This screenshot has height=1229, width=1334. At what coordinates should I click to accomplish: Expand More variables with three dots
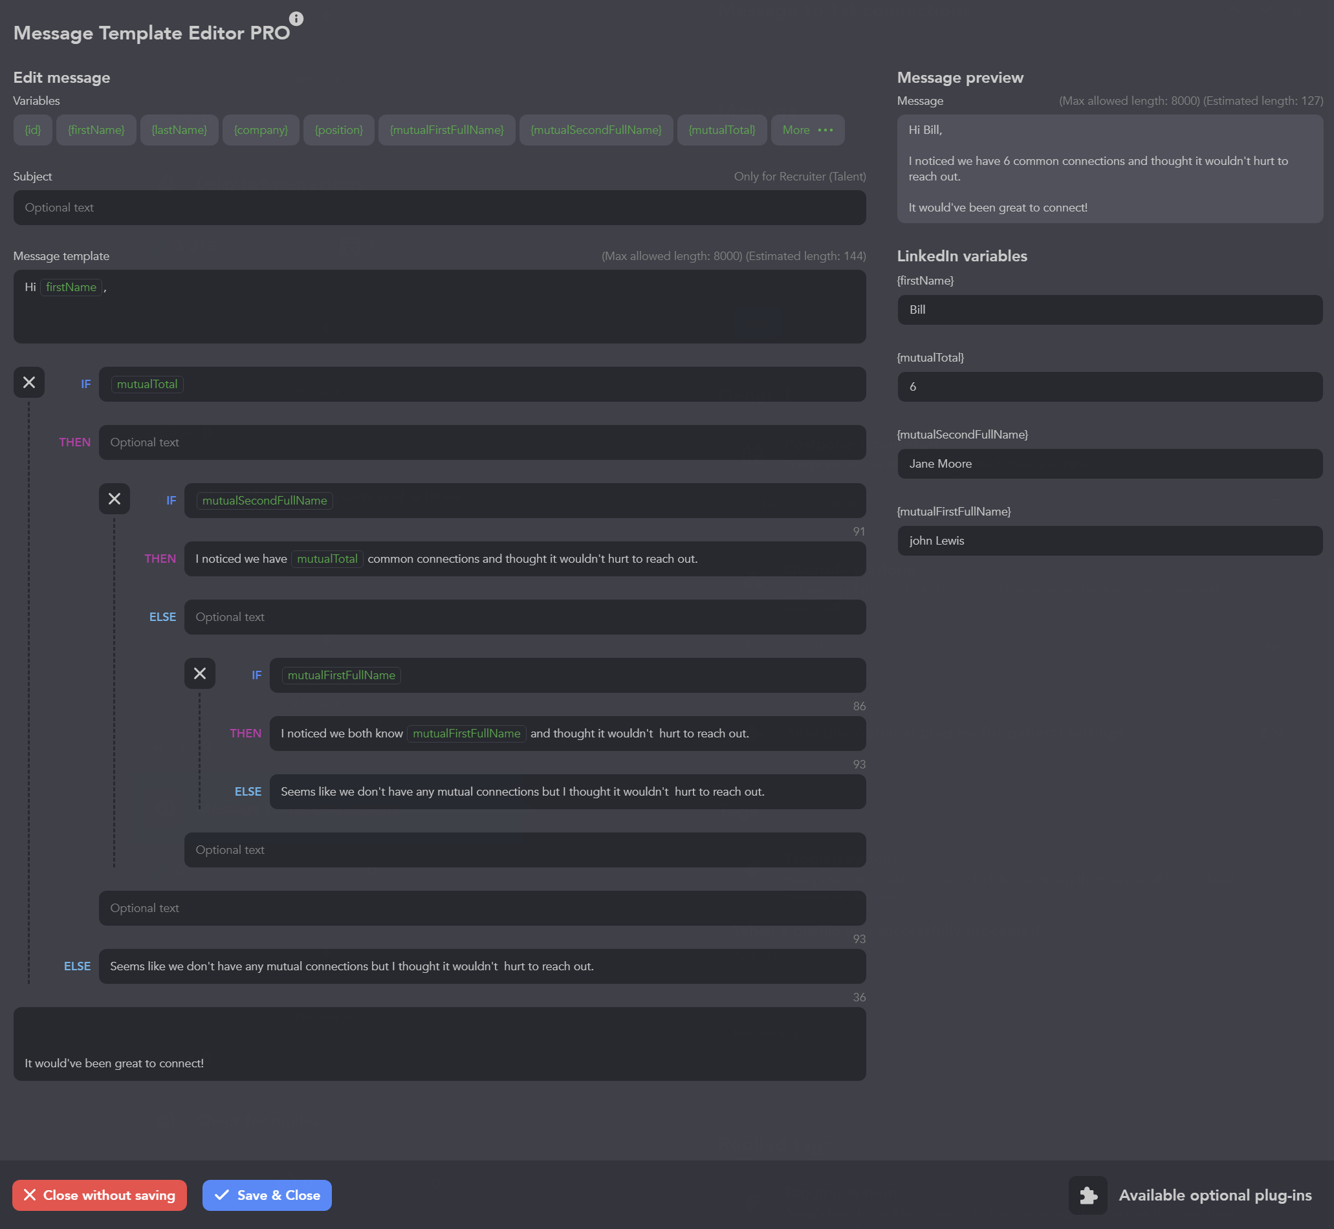[x=807, y=131]
